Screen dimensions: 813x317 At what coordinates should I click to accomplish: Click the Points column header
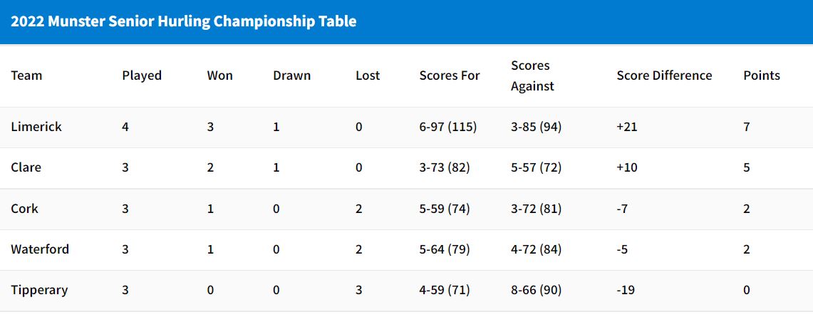(x=762, y=76)
